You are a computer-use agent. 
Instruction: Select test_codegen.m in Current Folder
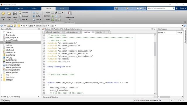(x=12, y=38)
